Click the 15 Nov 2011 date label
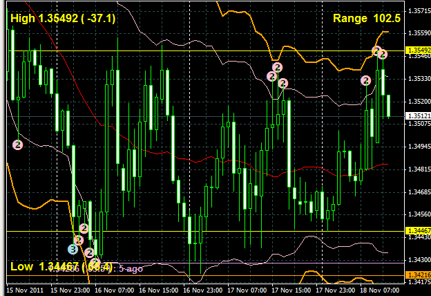Viewport: 431px width, 296px height. (25, 290)
